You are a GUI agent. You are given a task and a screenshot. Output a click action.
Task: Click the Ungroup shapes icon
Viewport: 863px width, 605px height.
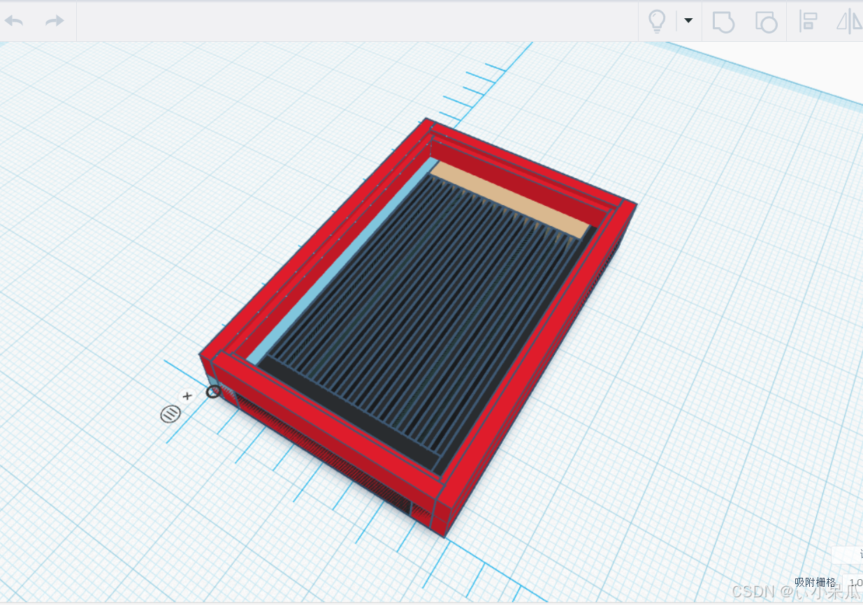(x=766, y=22)
